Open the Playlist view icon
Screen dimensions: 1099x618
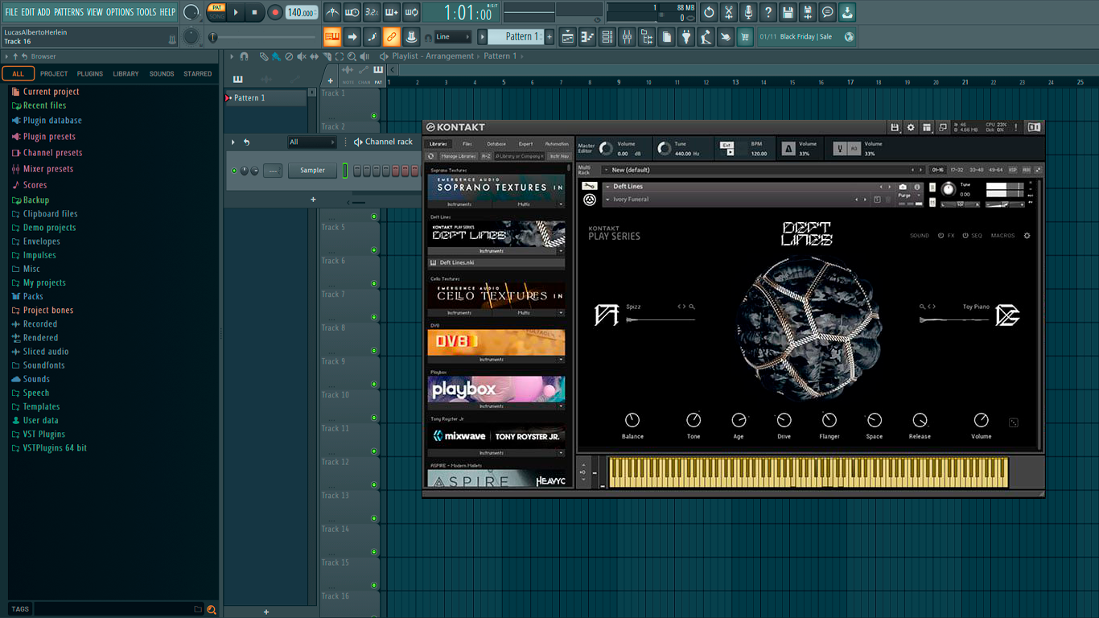(x=568, y=37)
